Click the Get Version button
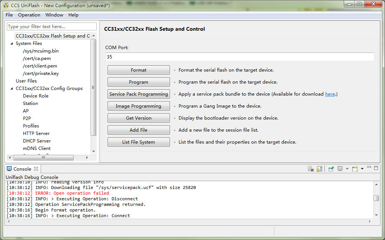 click(x=138, y=118)
